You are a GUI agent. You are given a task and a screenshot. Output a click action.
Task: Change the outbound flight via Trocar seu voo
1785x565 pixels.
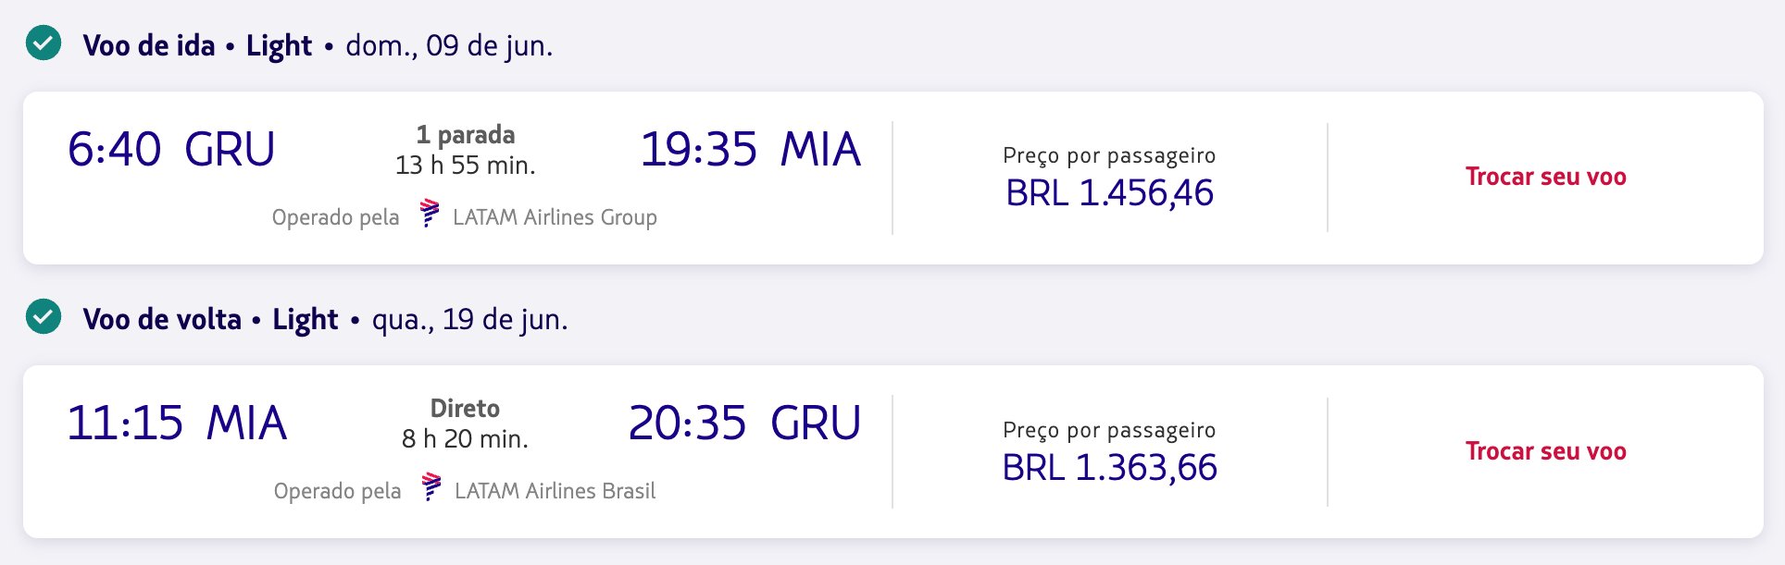point(1545,177)
